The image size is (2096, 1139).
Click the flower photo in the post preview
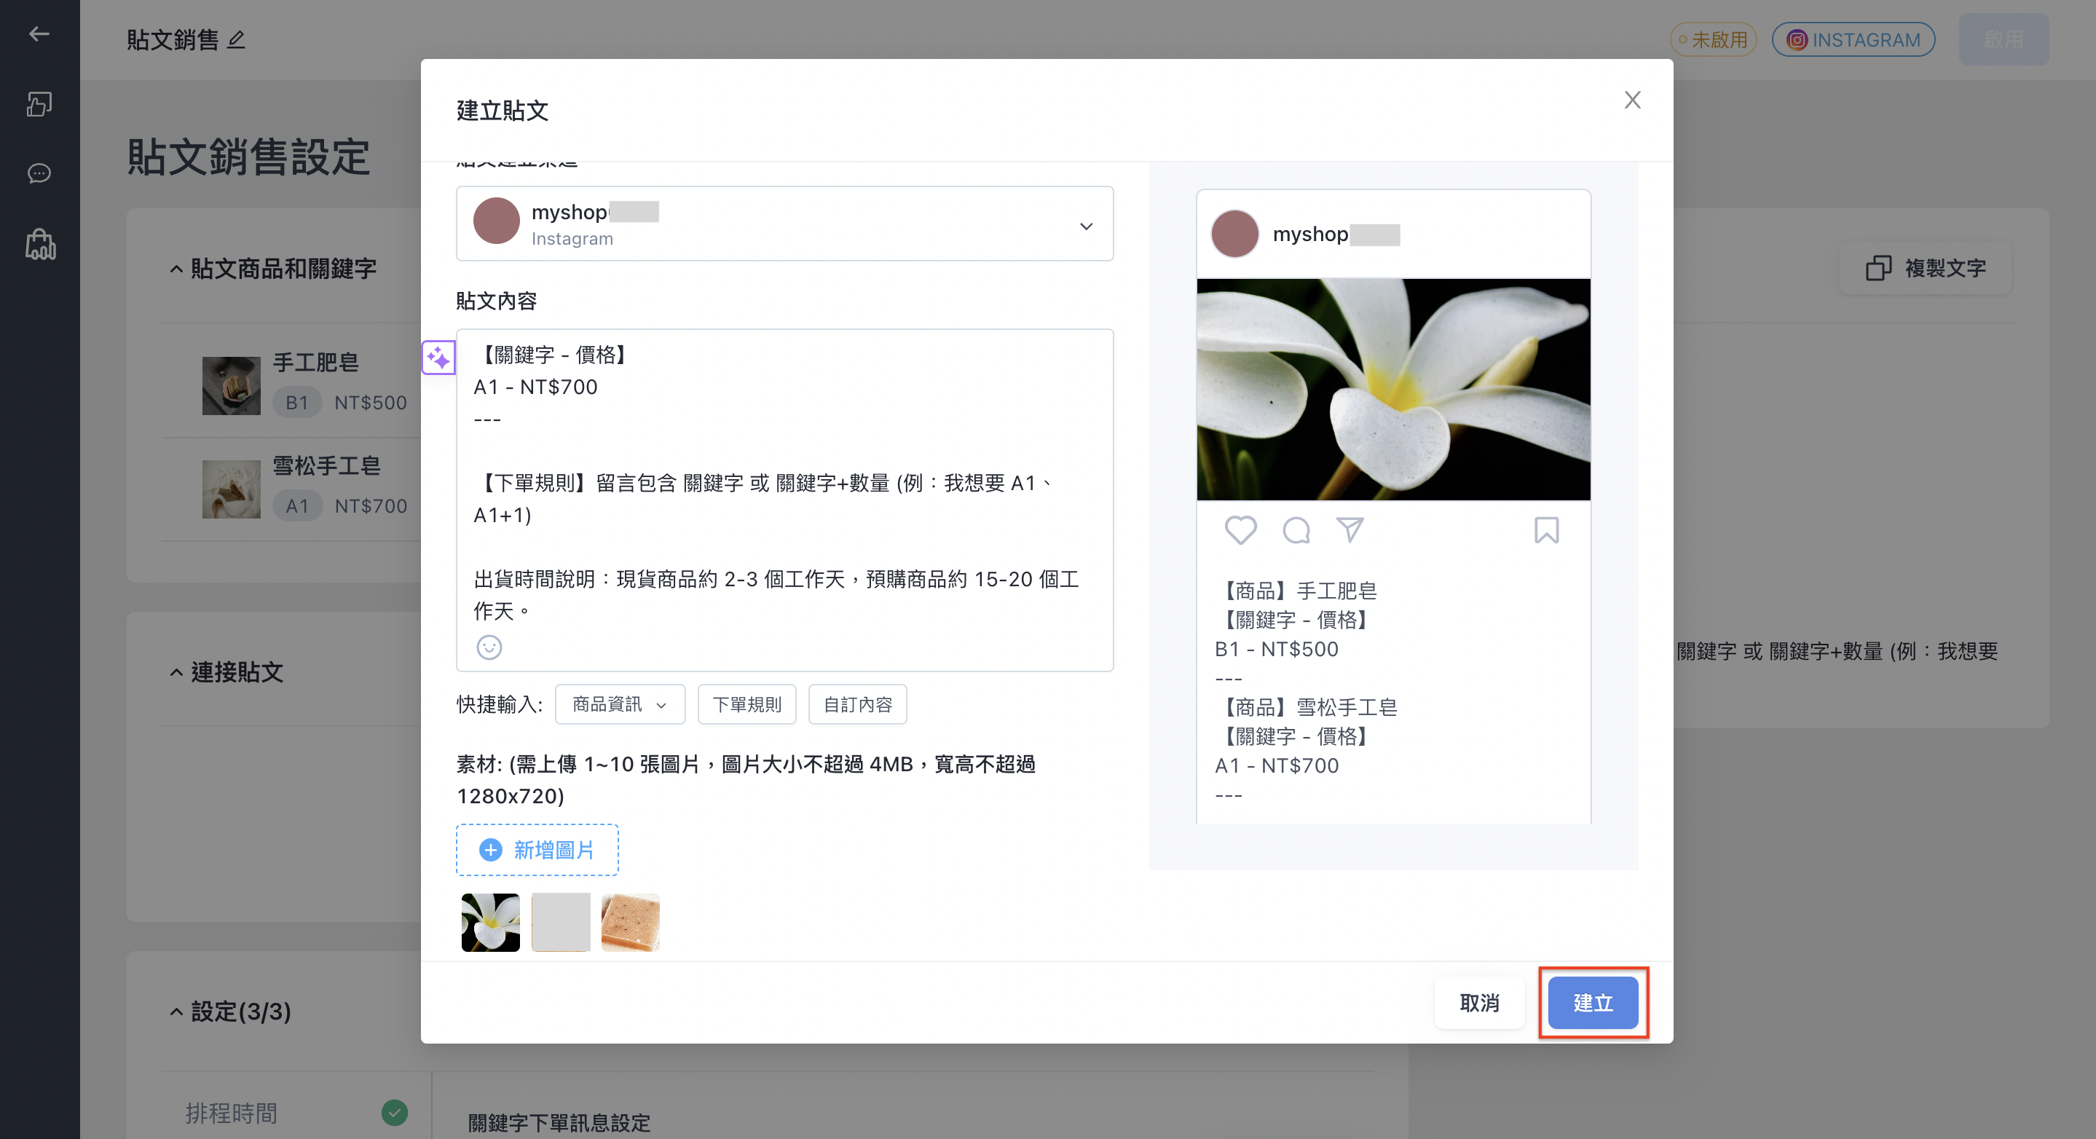click(x=1393, y=390)
